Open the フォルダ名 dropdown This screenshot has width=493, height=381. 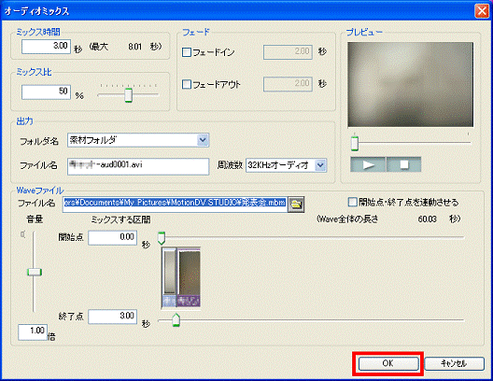pyautogui.click(x=203, y=140)
